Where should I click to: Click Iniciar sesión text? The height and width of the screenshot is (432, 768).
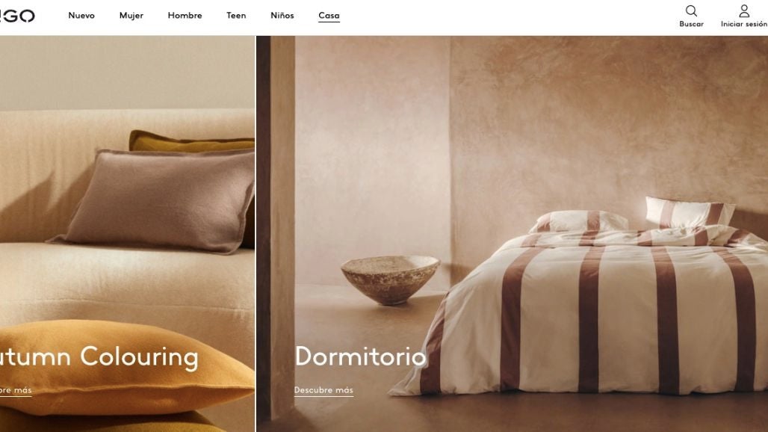(x=744, y=24)
